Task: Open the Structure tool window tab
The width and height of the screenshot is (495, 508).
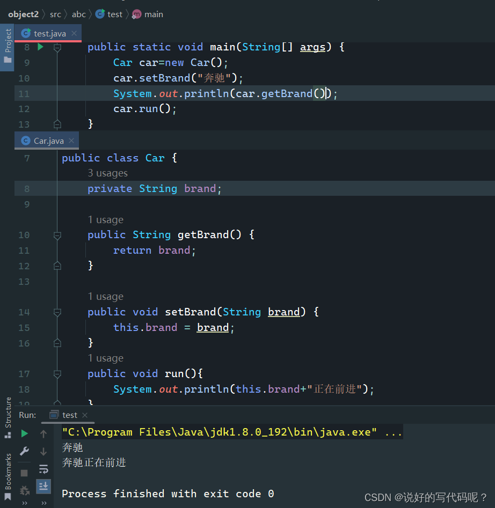Action: click(x=8, y=417)
